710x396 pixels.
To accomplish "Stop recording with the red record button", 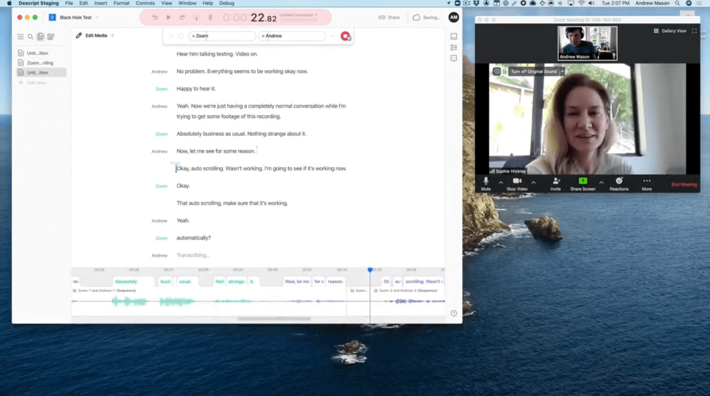I will coord(345,36).
